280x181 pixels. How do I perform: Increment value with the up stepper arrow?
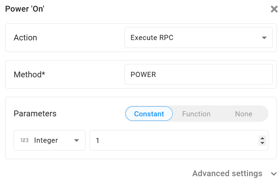[x=262, y=138]
